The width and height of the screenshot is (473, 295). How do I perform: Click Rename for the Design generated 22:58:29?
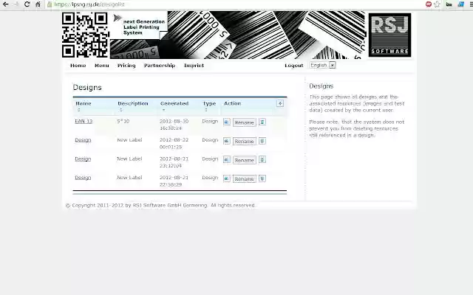tap(245, 178)
